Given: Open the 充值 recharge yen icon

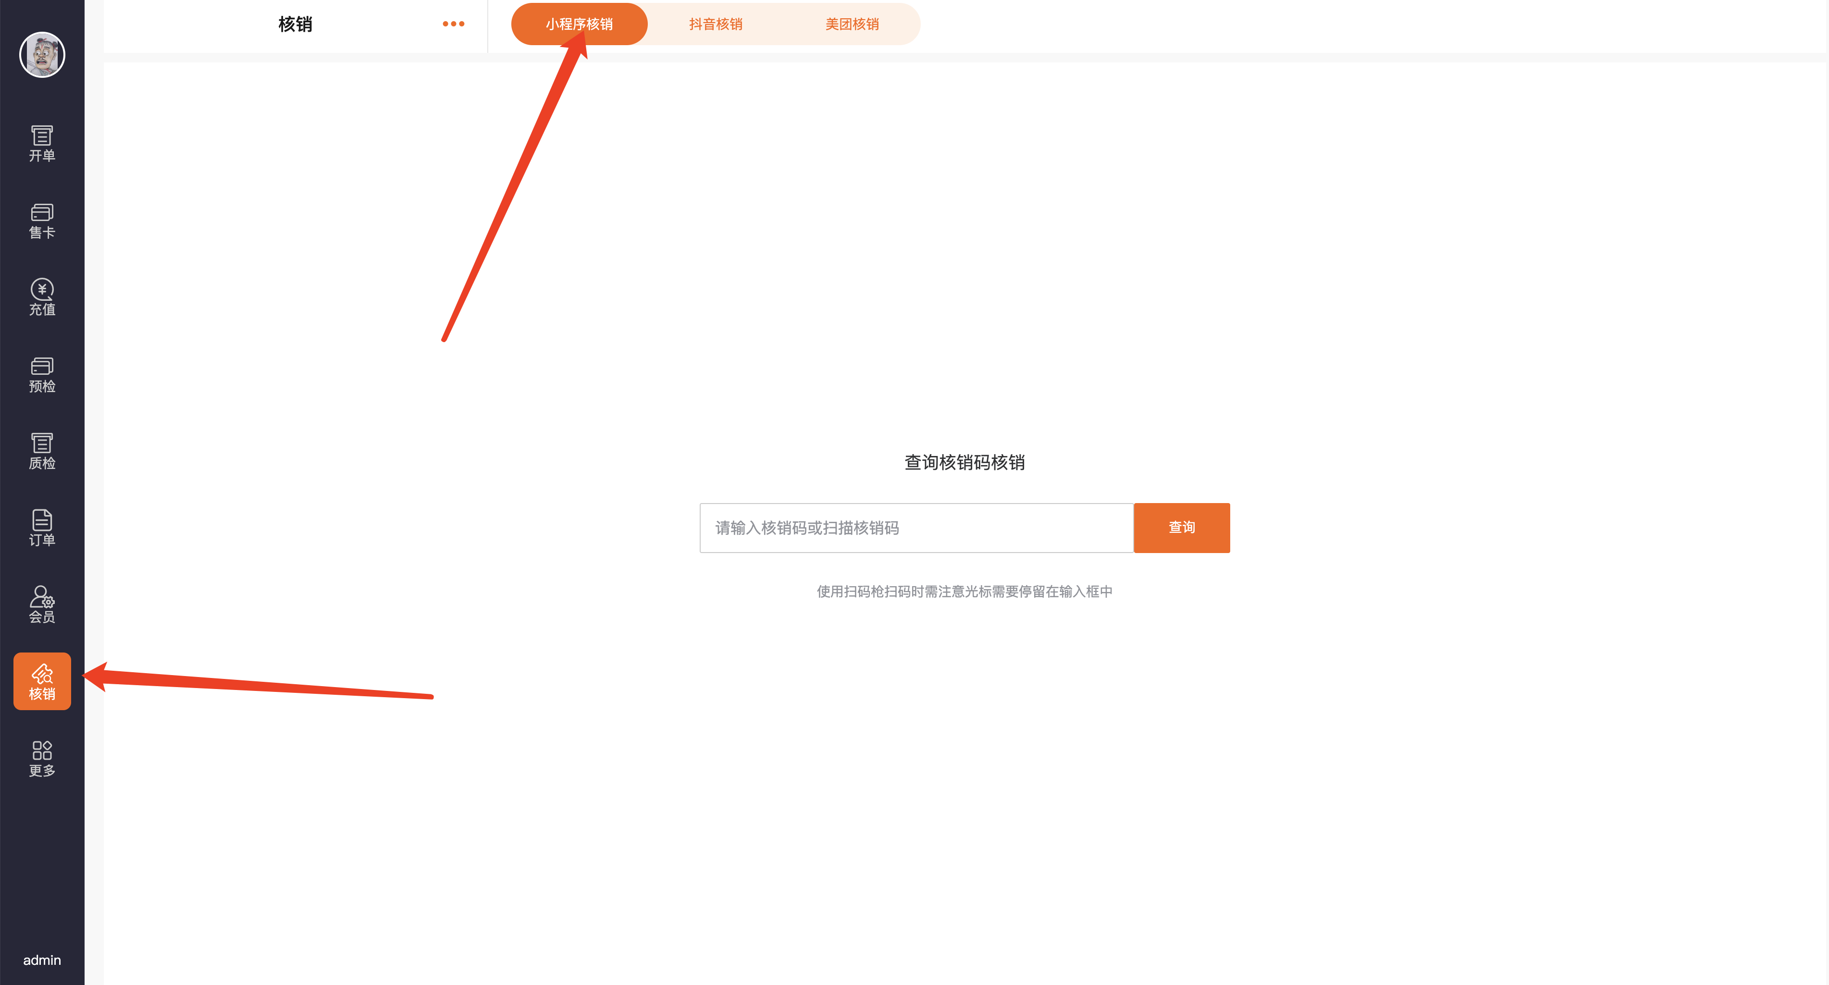Looking at the screenshot, I should (x=42, y=297).
